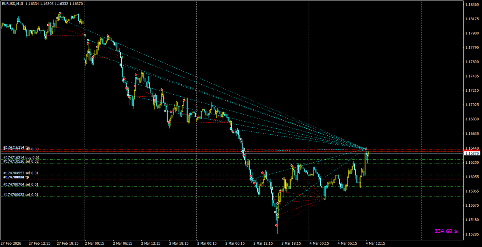Click price scale value 1.15285
Viewport: 482px width, 247px height.
coord(473,234)
